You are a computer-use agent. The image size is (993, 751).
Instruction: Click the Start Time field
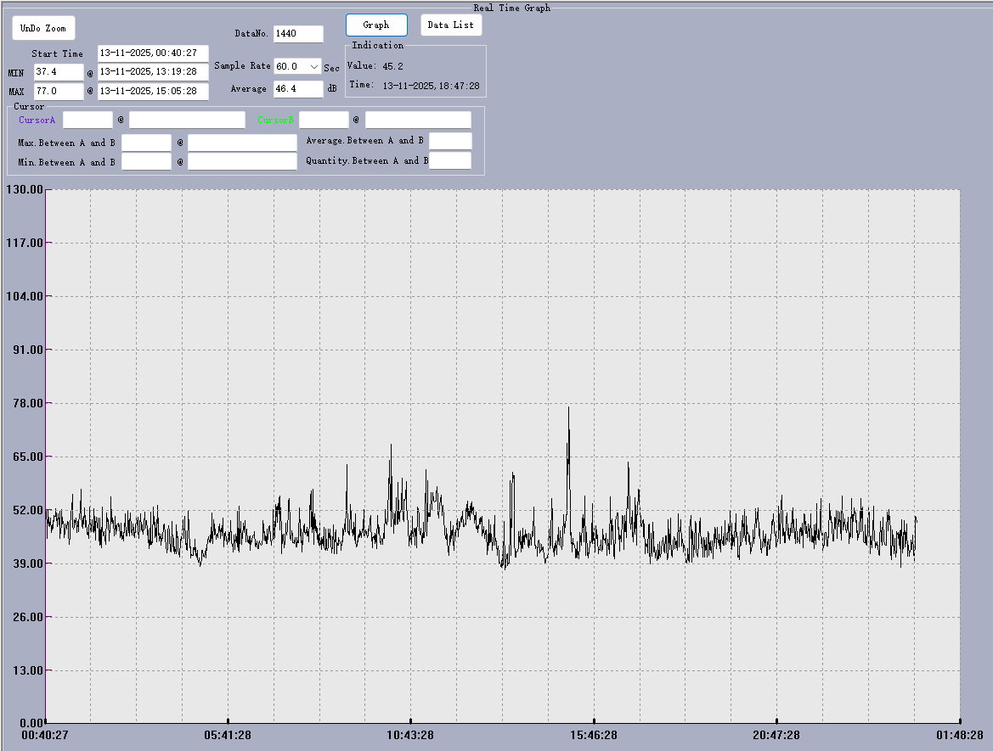[x=153, y=53]
